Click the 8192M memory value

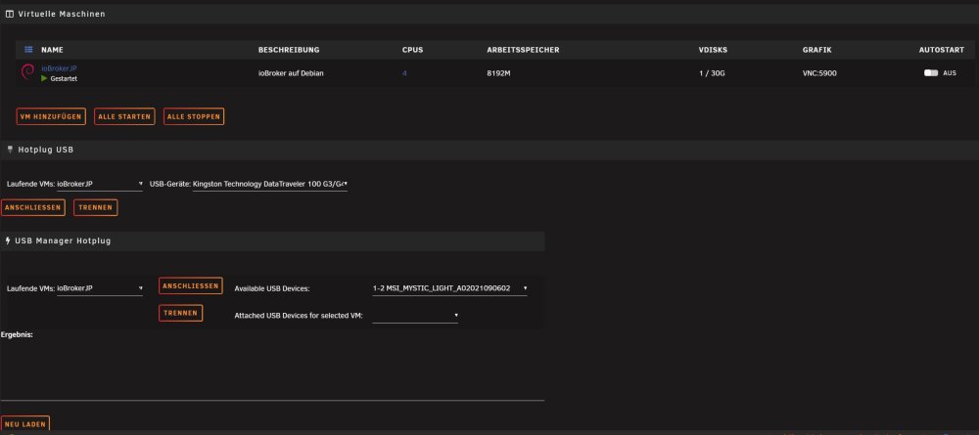point(499,73)
